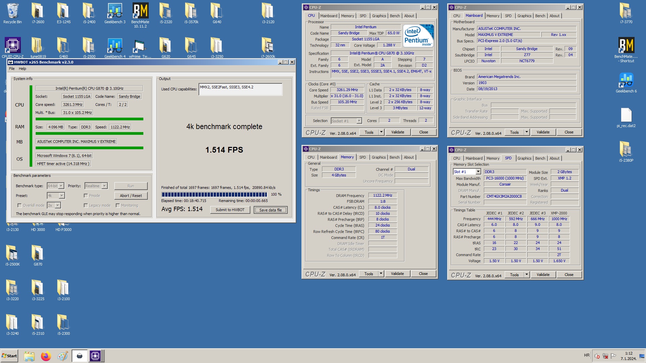Open the G640 folder icon

coord(217,13)
